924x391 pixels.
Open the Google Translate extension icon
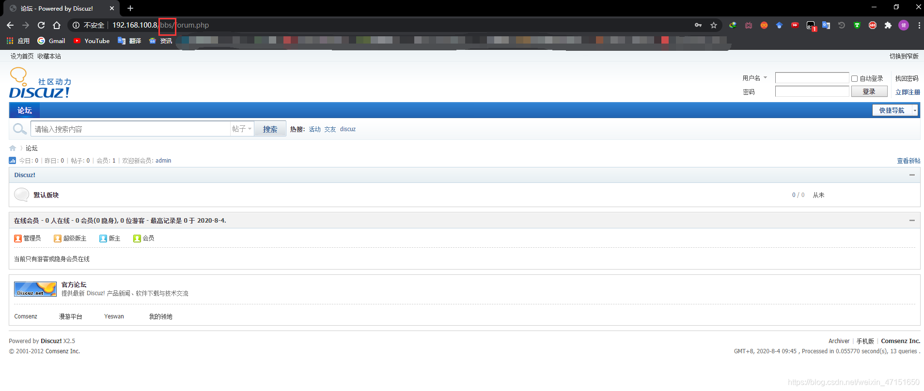pos(826,25)
